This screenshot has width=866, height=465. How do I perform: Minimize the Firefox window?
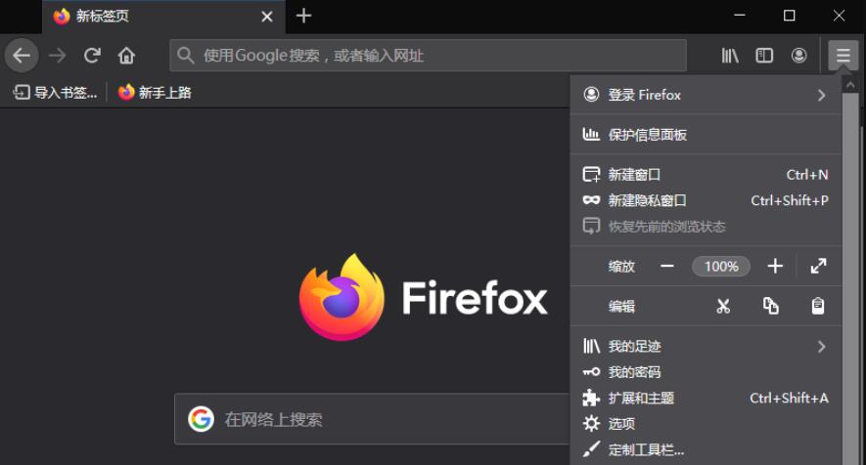coord(740,16)
